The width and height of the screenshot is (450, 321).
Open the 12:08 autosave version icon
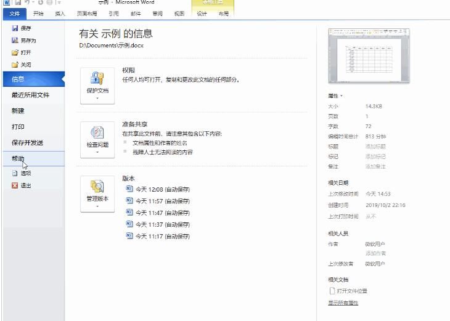point(129,189)
